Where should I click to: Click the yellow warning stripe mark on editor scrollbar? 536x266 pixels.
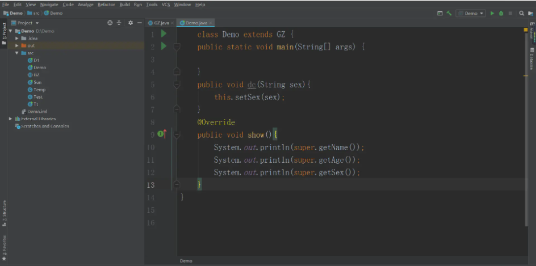click(x=526, y=76)
